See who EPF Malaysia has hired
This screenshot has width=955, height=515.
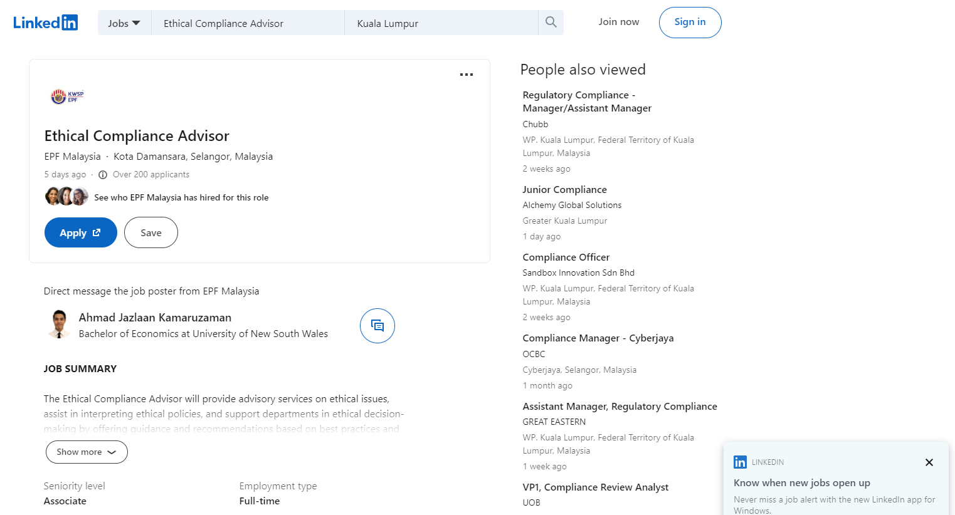[181, 197]
